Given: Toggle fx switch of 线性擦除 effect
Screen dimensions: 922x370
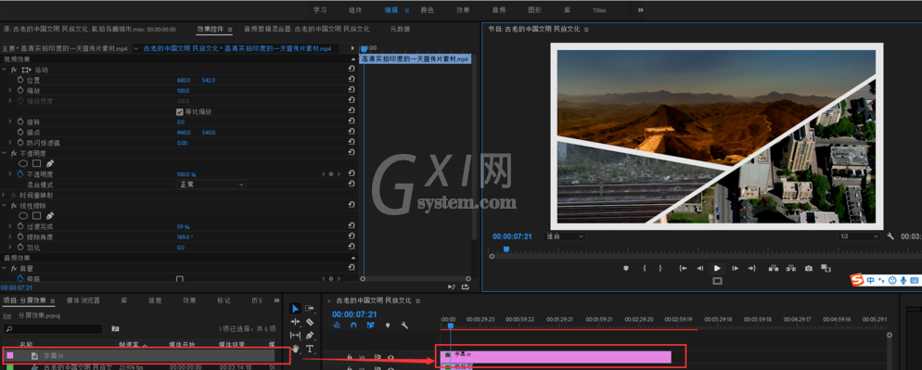Looking at the screenshot, I should pyautogui.click(x=14, y=205).
